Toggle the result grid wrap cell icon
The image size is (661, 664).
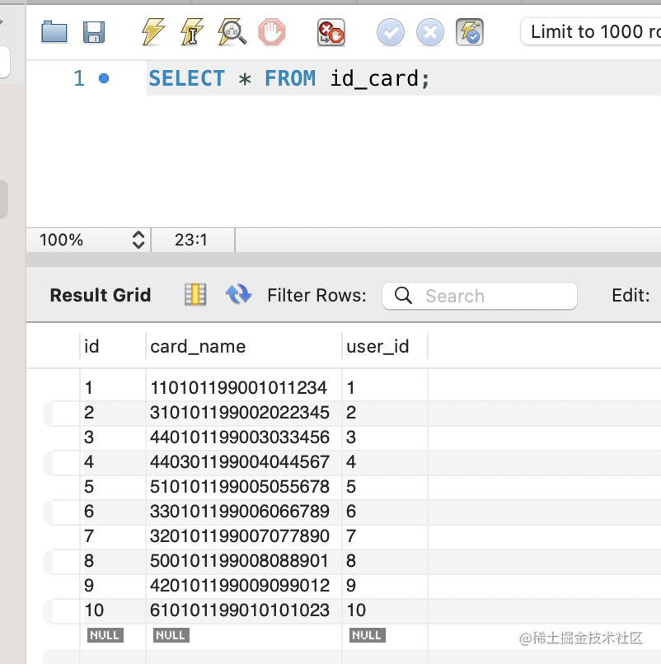point(195,295)
